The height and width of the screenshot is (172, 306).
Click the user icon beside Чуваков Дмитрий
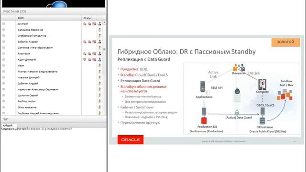point(100,77)
